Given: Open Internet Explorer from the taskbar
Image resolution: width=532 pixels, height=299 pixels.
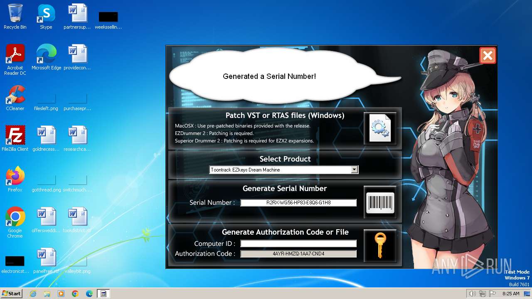Looking at the screenshot, I should pyautogui.click(x=33, y=294).
